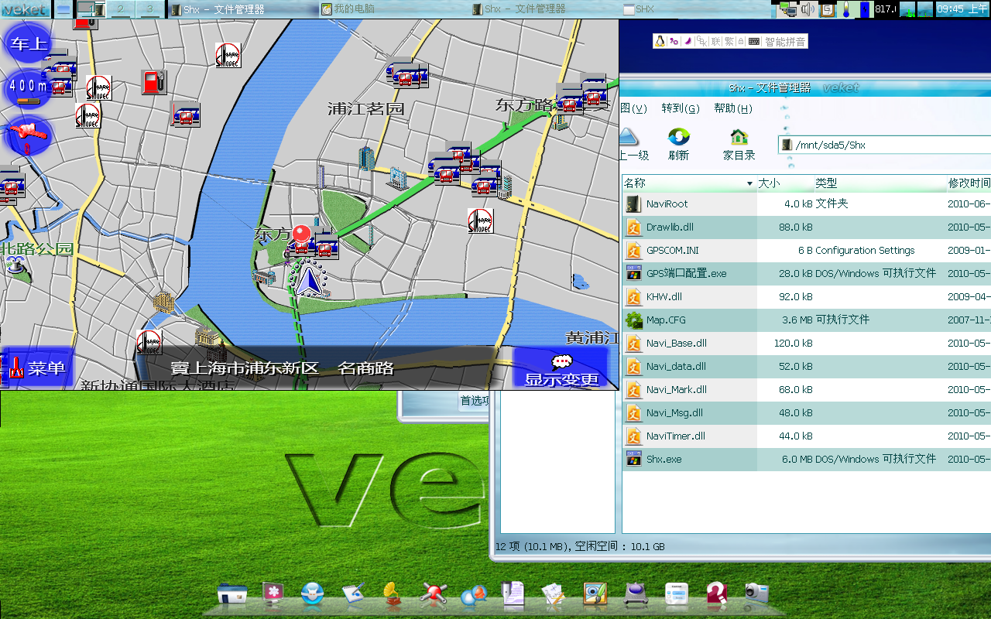991x619 pixels.
Task: Select the Map.CFG file icon
Action: coord(634,320)
